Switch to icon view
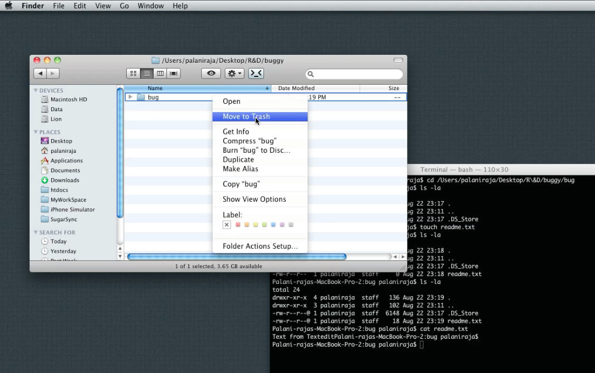595x373 pixels. point(133,73)
